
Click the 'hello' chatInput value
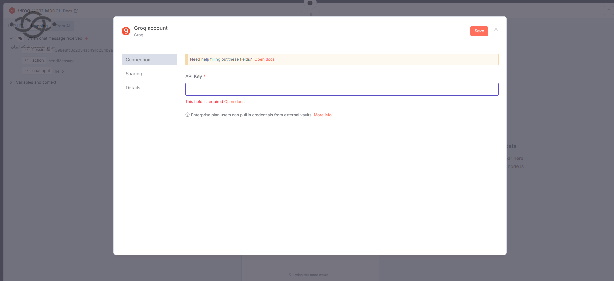coord(59,71)
